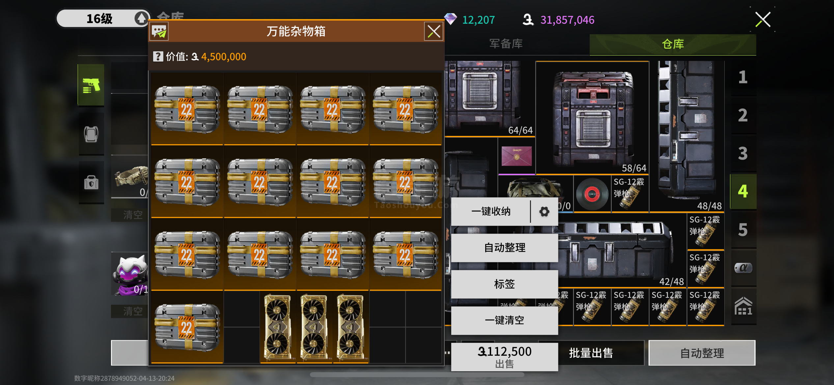Sell item for 112,500
Viewport: 834px width, 385px height.
click(x=504, y=357)
